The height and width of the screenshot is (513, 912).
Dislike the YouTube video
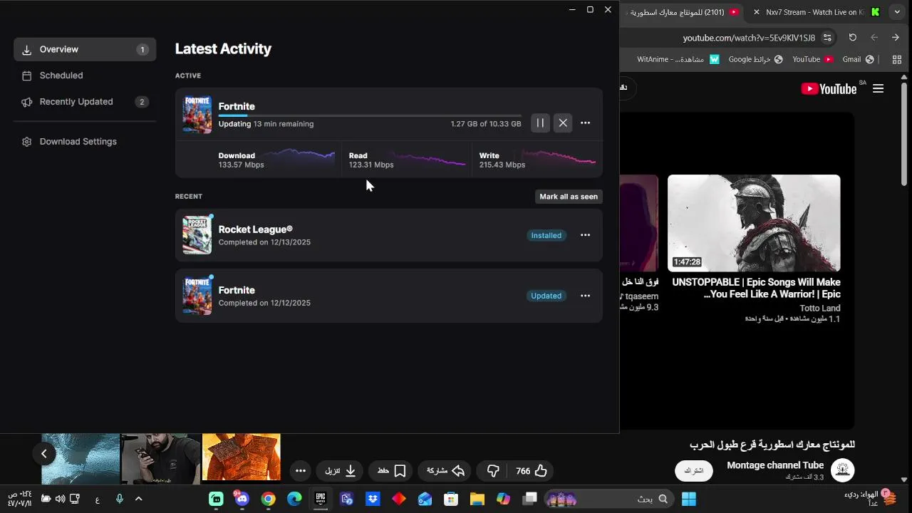(x=493, y=471)
